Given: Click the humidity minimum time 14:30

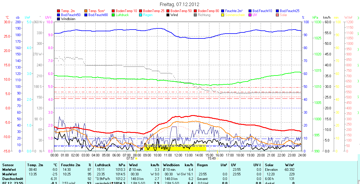Looking at the screenshot, I should coord(66,170).
